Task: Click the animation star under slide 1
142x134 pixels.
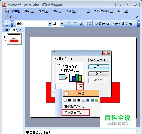Action: (4, 40)
